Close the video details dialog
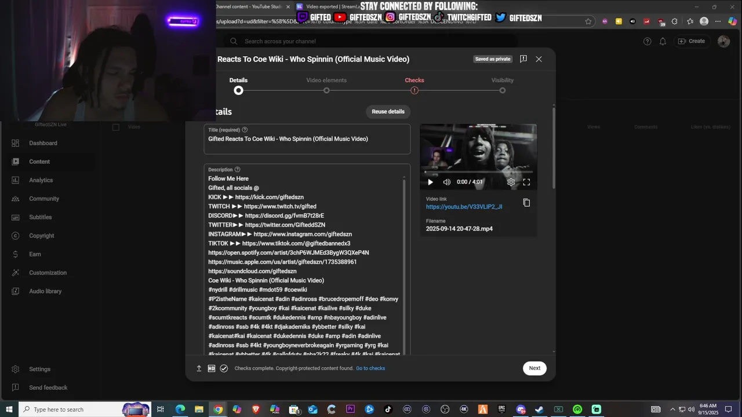Viewport: 742px width, 417px height. tap(539, 59)
